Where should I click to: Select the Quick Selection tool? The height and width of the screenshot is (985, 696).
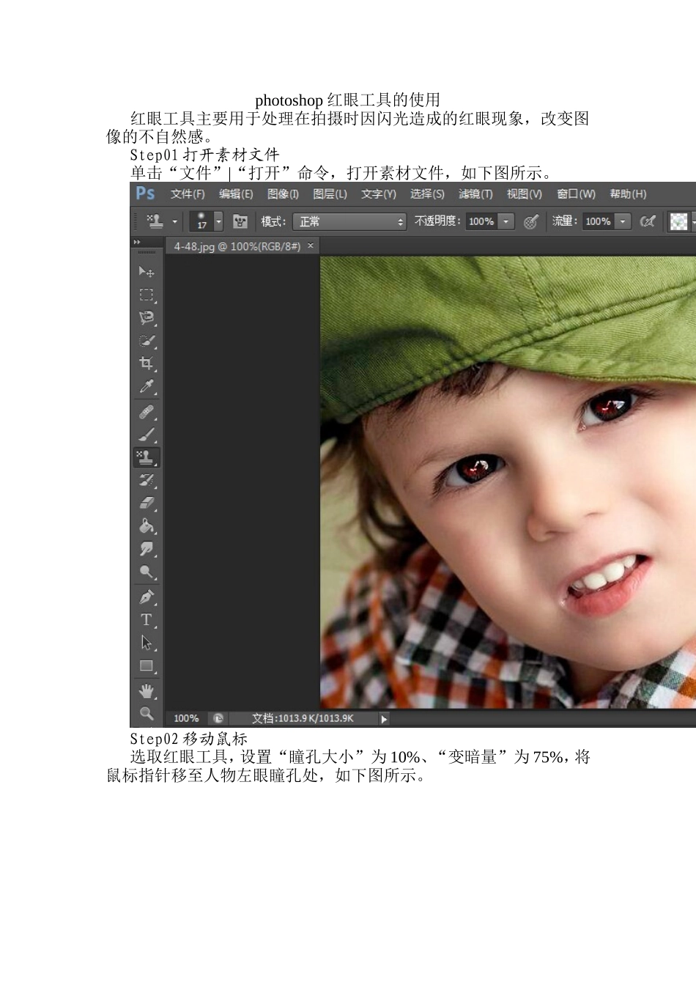147,341
